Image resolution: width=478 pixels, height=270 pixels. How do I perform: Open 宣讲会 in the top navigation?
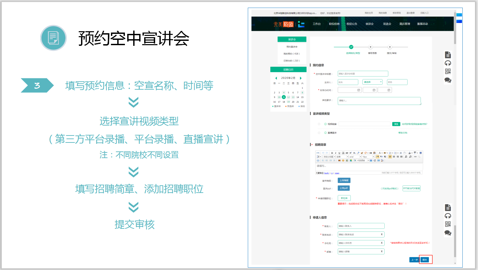pos(369,24)
